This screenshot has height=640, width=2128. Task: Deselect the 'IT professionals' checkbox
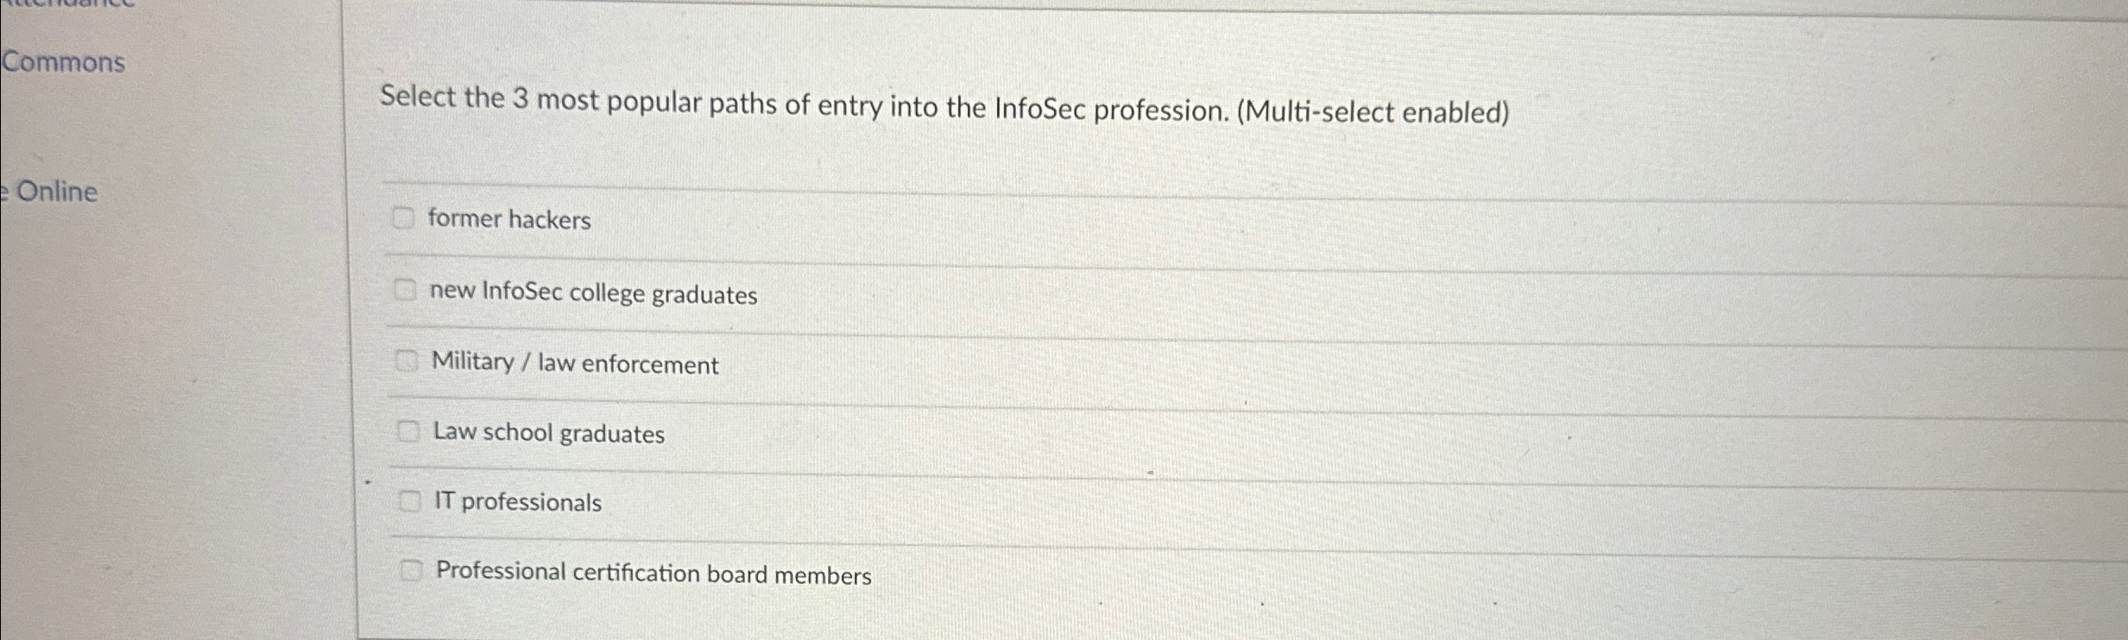point(409,499)
